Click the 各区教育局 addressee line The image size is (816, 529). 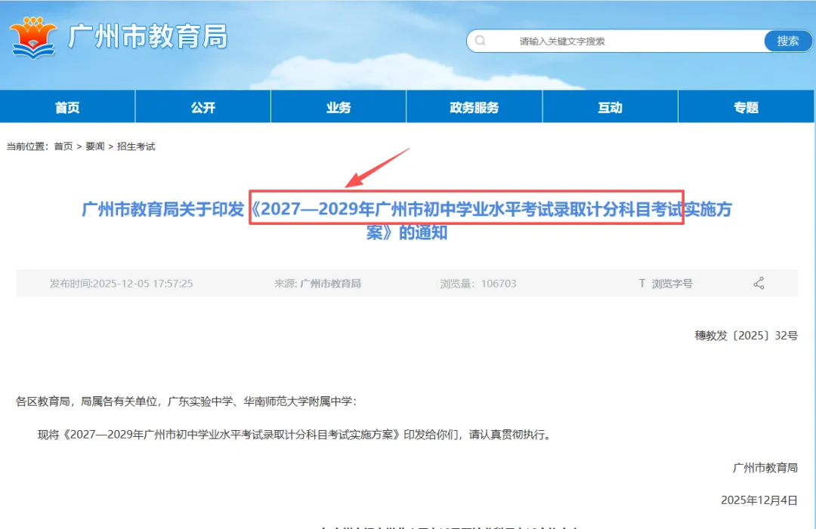(187, 401)
